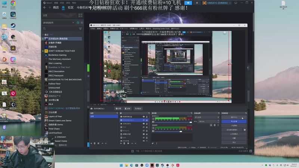Click studio mode button in OBS controls
This screenshot has height=168, width=299.
click(x=234, y=134)
